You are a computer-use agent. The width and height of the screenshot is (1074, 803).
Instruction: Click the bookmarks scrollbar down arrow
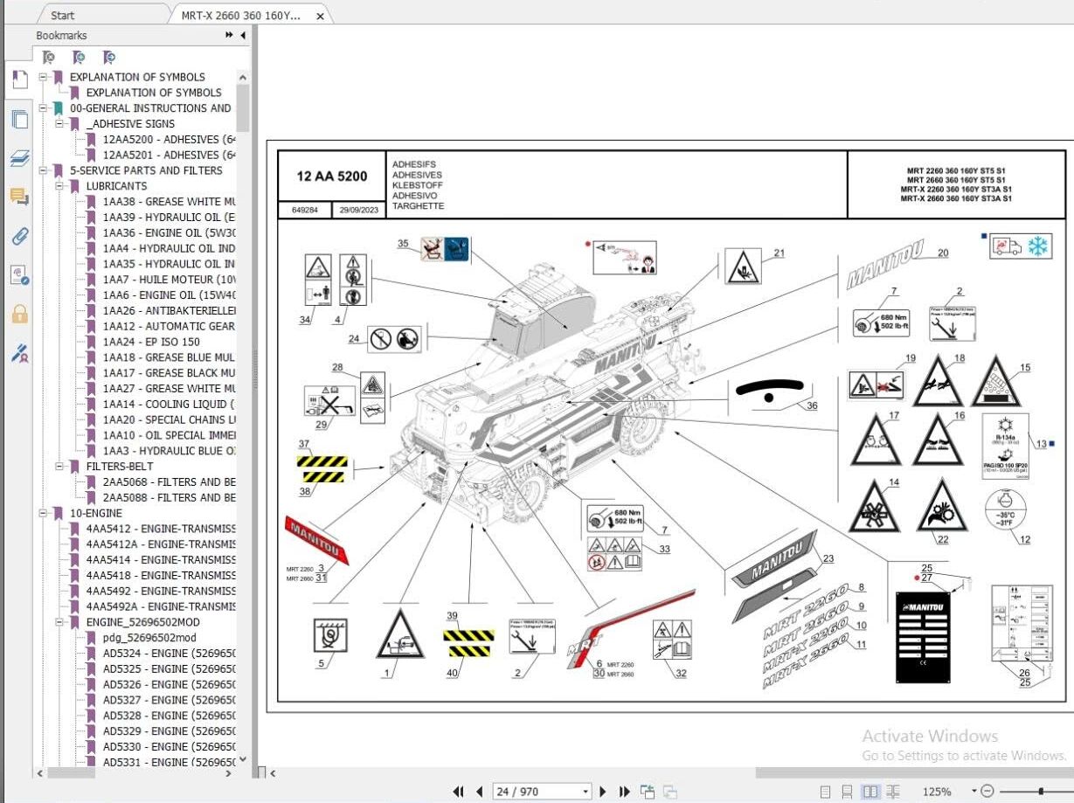coord(243,758)
